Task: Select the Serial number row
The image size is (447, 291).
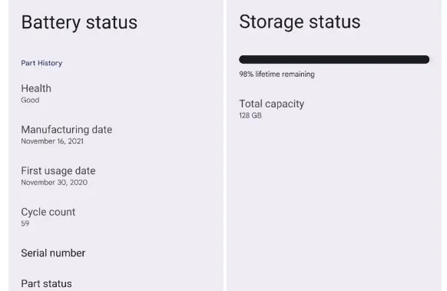Action: pos(116,253)
